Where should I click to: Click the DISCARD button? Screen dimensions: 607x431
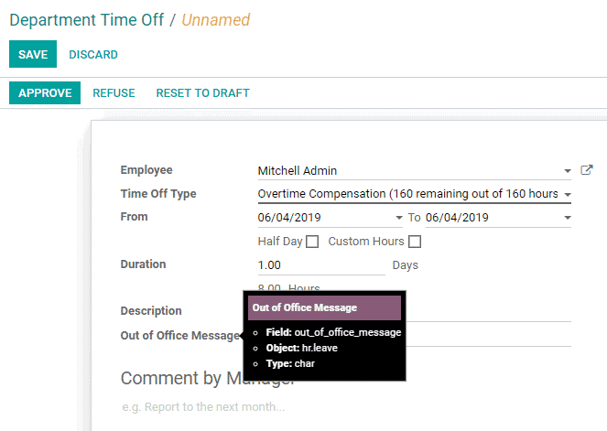pos(93,55)
